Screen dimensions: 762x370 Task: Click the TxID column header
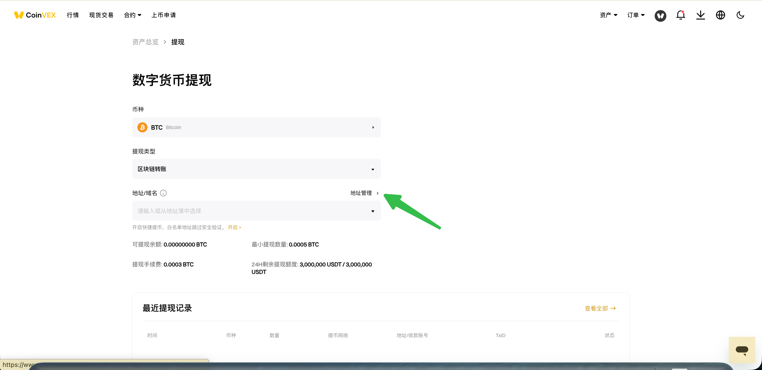pos(500,335)
